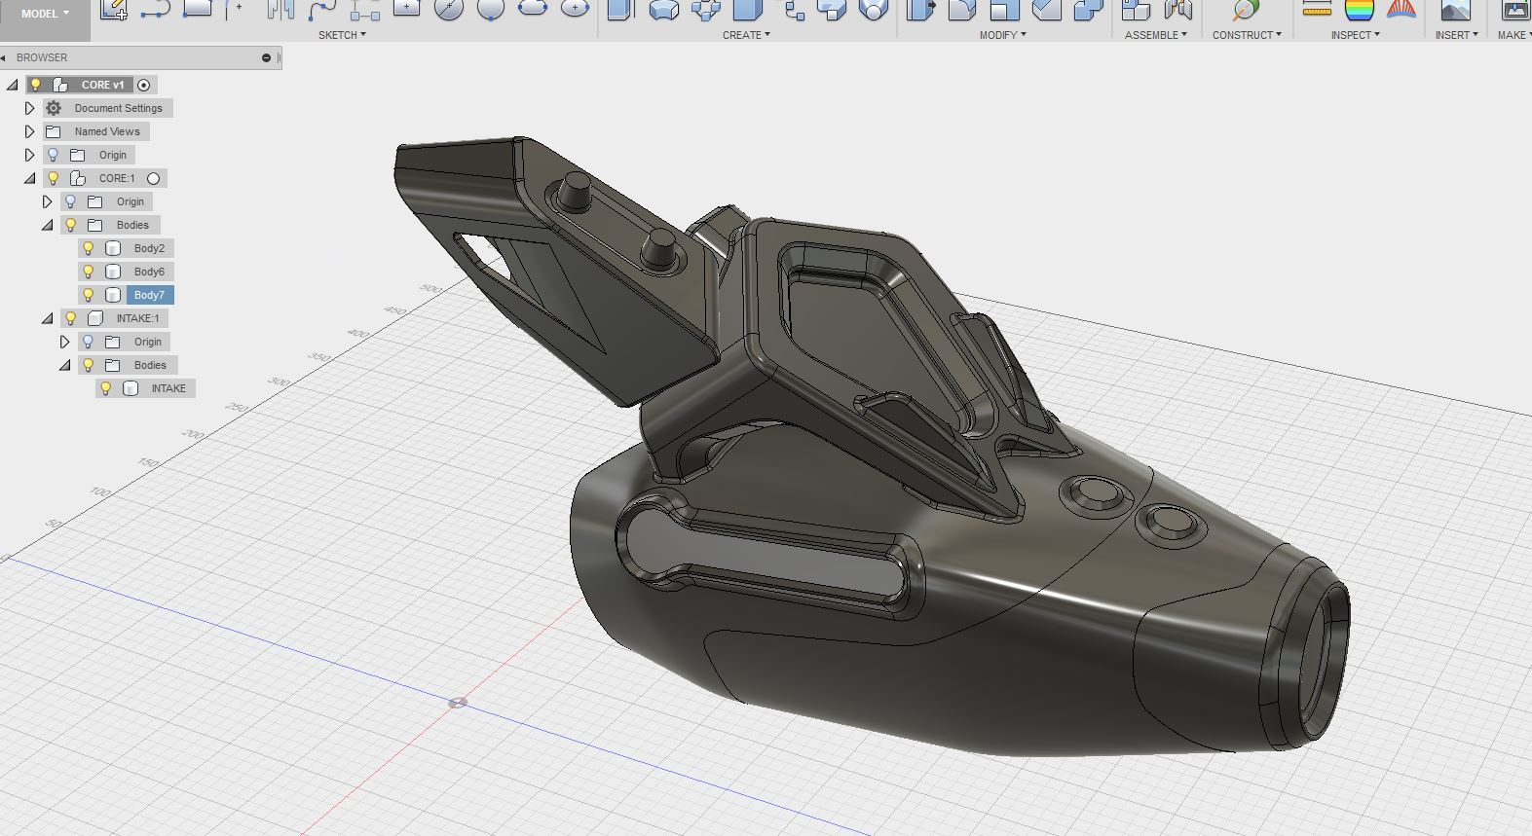Toggle the INTAKE body lightbulb

pyautogui.click(x=106, y=388)
